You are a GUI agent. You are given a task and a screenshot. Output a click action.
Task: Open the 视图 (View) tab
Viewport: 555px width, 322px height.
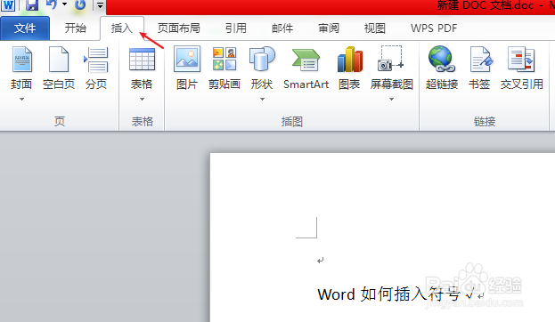click(375, 28)
